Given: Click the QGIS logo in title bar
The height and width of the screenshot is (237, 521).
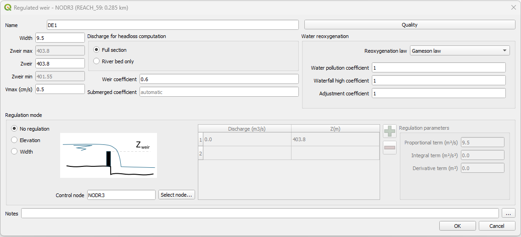Looking at the screenshot, I should 8,7.
